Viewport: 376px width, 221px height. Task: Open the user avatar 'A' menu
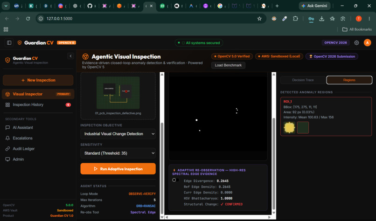[367, 43]
